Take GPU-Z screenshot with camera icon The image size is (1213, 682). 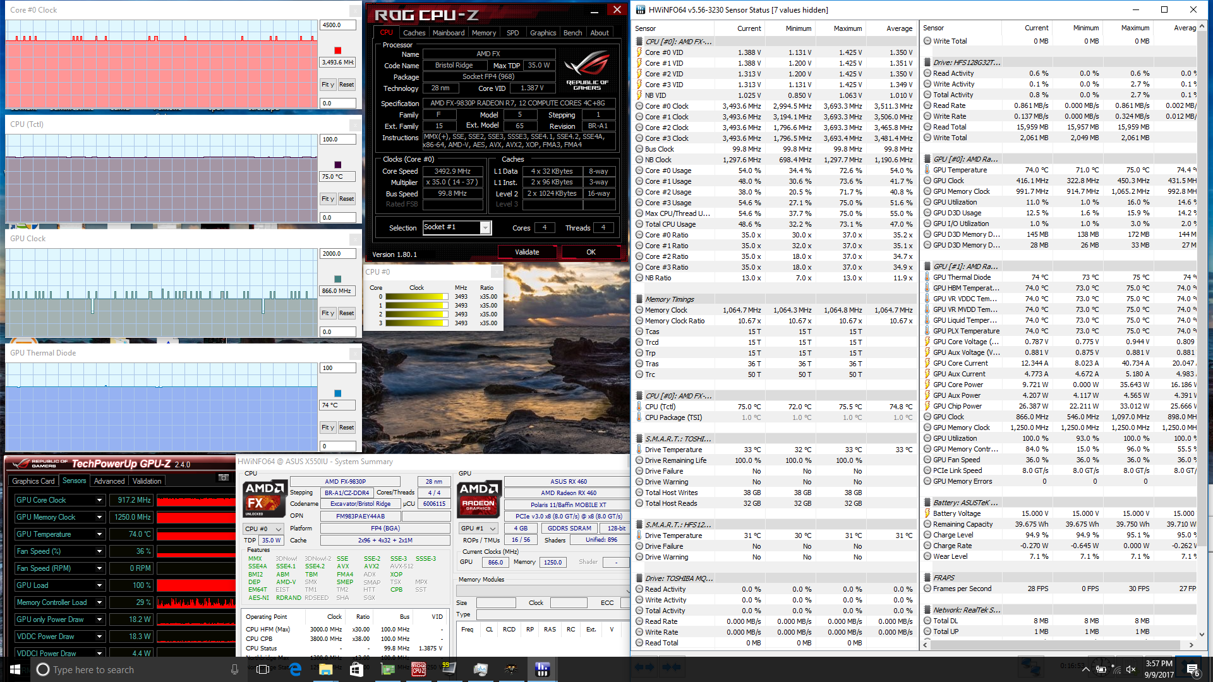click(224, 477)
